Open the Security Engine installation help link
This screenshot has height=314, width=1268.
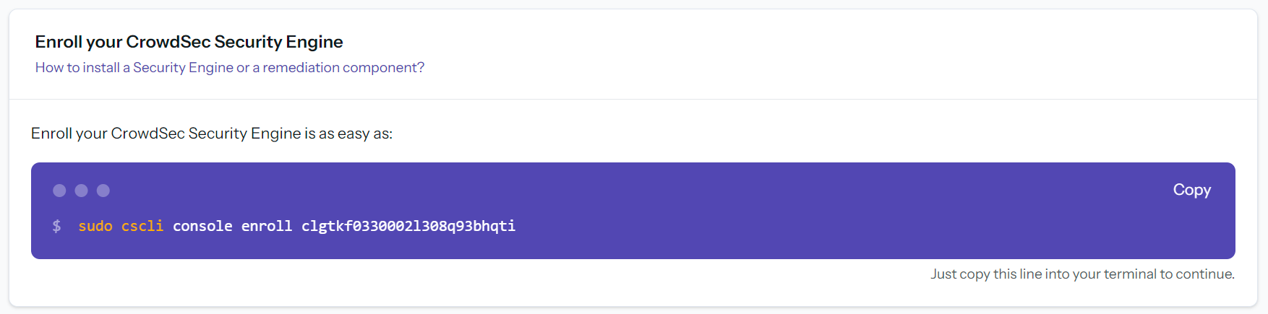click(x=230, y=67)
